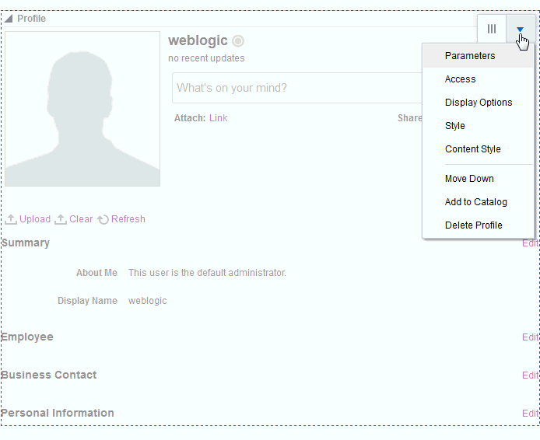Viewport: 540px width, 440px height.
Task: Type in What's on your mind field
Action: [x=296, y=88]
